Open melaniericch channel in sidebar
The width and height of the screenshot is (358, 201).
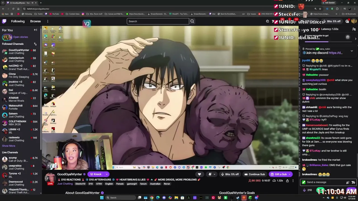(20, 59)
